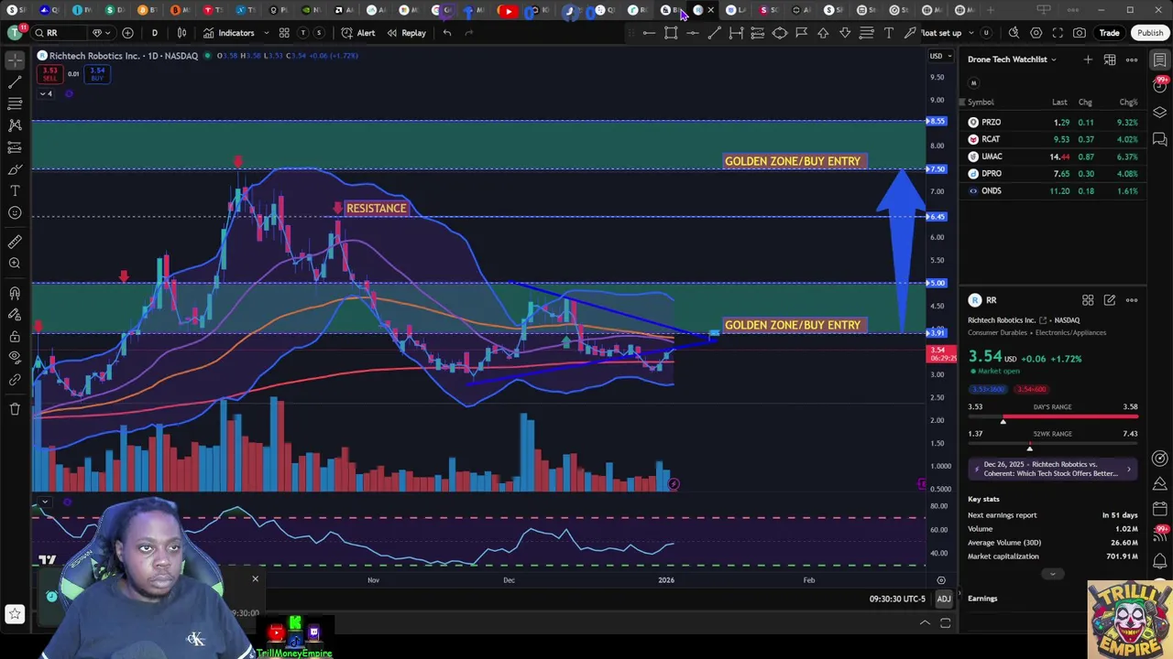The image size is (1173, 659).
Task: Select the Text tool in favorites bar
Action: pyautogui.click(x=888, y=33)
